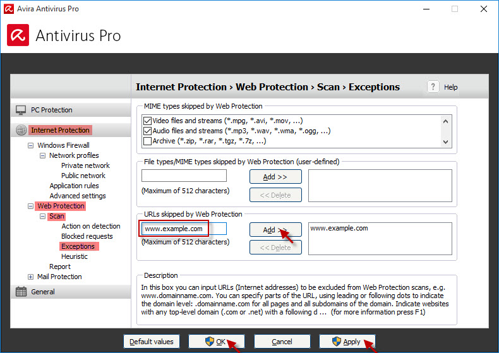Viewport: 499px width, 353px height.
Task: Select Private network in the tree
Action: point(85,165)
